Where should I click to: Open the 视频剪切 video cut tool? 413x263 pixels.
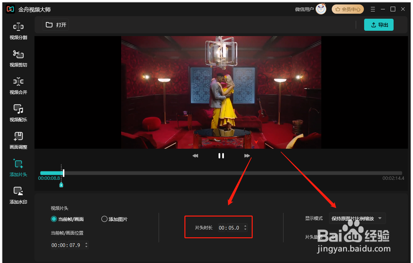tap(18, 59)
